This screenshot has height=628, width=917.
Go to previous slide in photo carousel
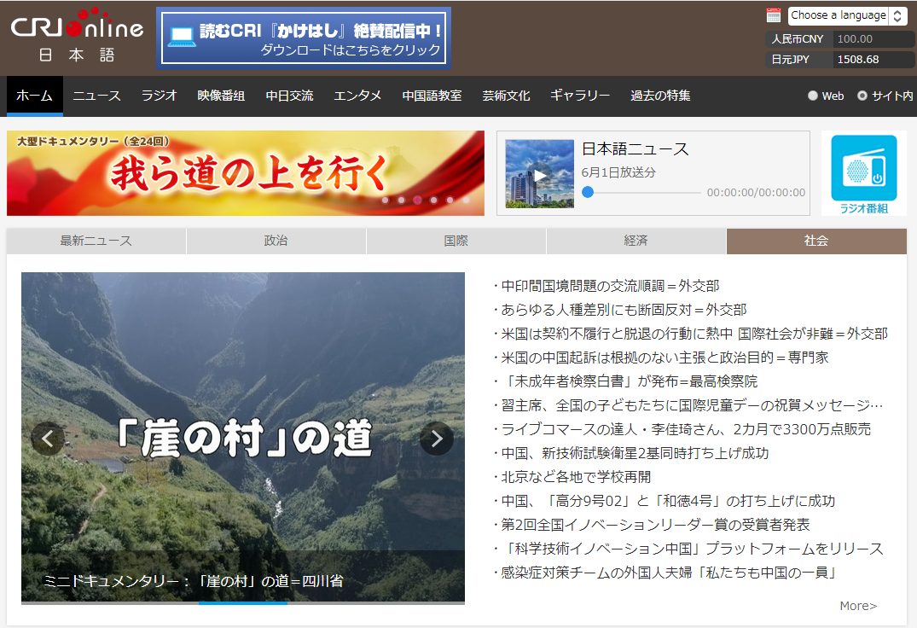click(x=48, y=438)
